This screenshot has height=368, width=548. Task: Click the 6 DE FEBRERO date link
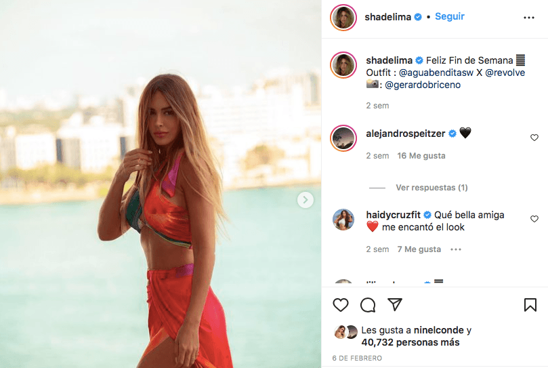click(357, 359)
